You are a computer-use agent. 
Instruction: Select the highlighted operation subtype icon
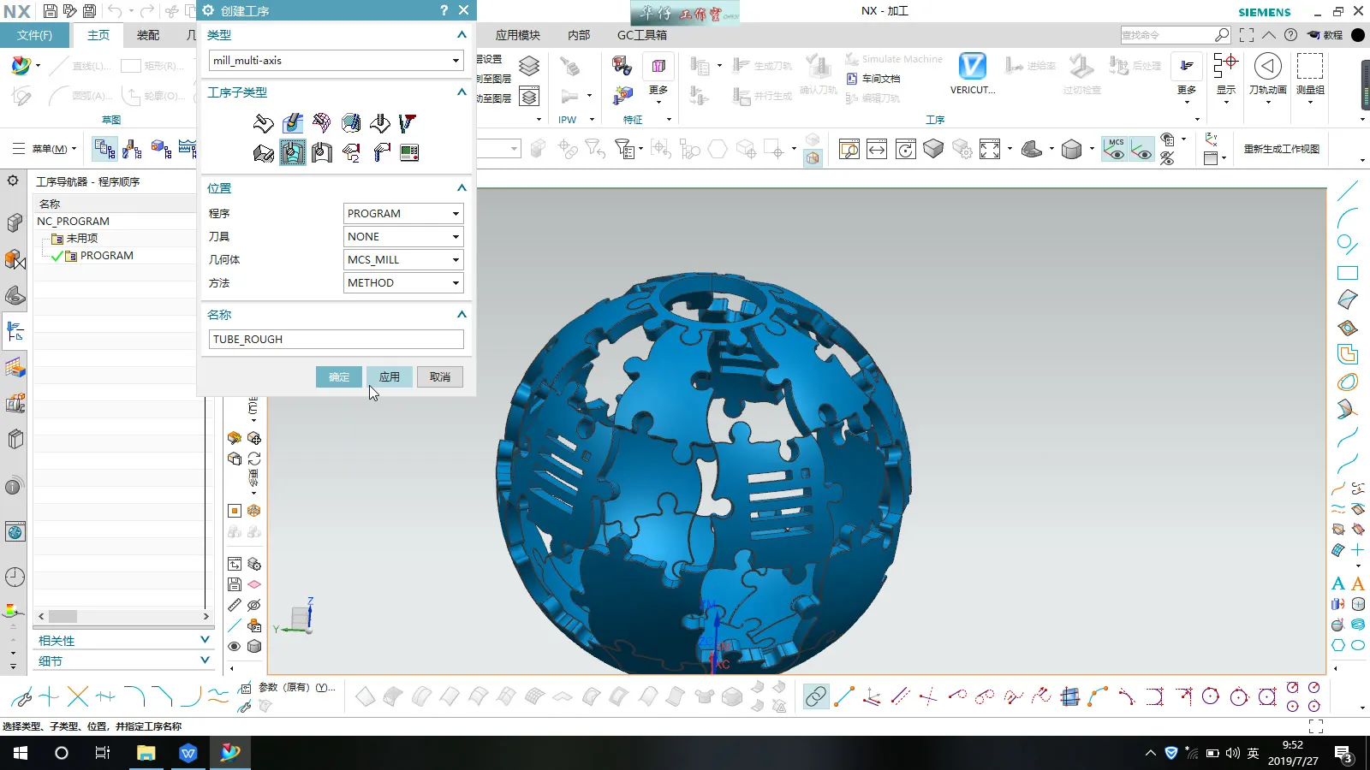[x=292, y=153]
